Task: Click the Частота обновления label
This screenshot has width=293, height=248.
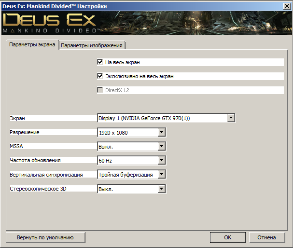Action: (35, 160)
